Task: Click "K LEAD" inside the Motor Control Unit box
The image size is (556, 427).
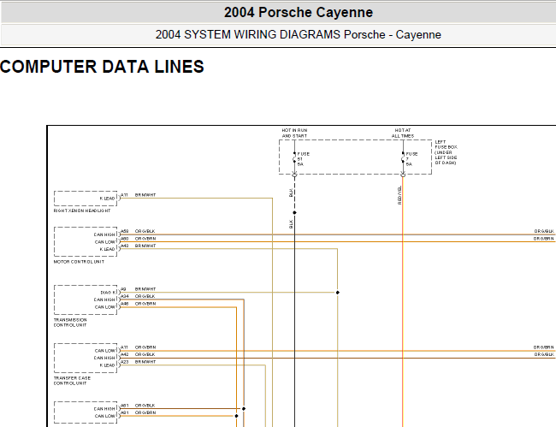Action: (x=108, y=249)
